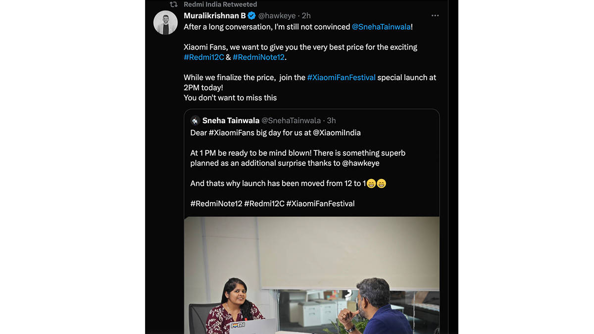The width and height of the screenshot is (594, 334).
Task: Click the quoted tweet's hashtag line
Action: coord(272,203)
